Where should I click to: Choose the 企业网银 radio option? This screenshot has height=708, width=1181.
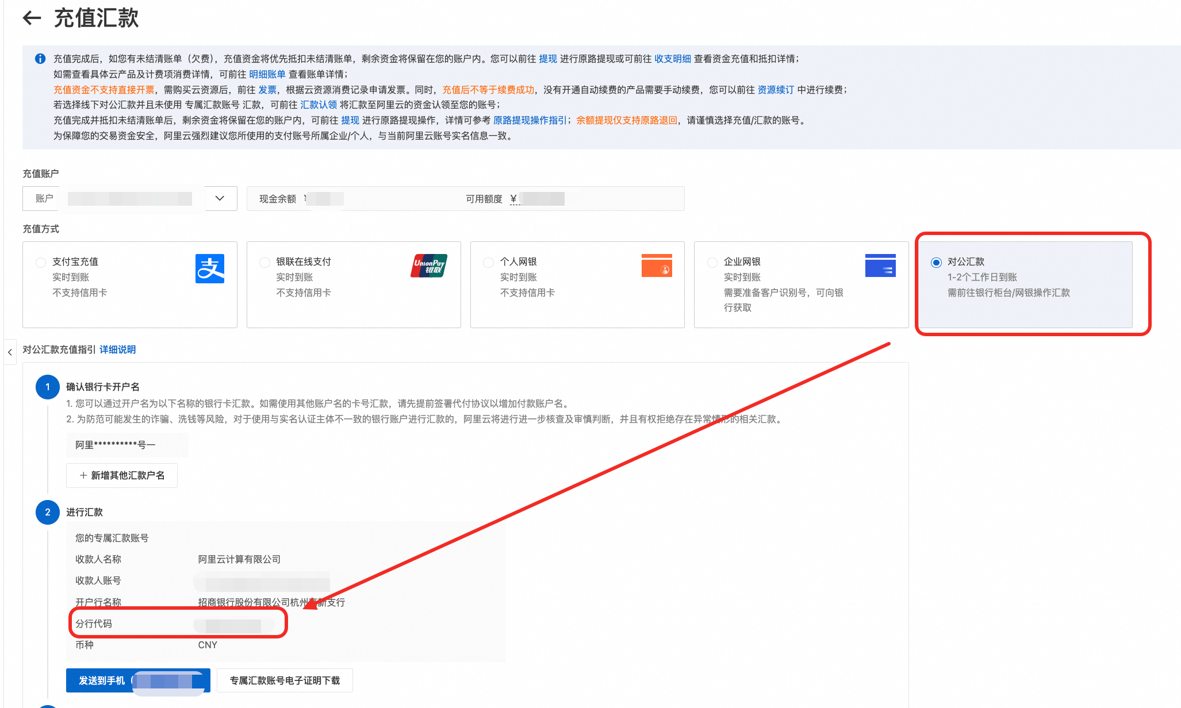point(712,263)
